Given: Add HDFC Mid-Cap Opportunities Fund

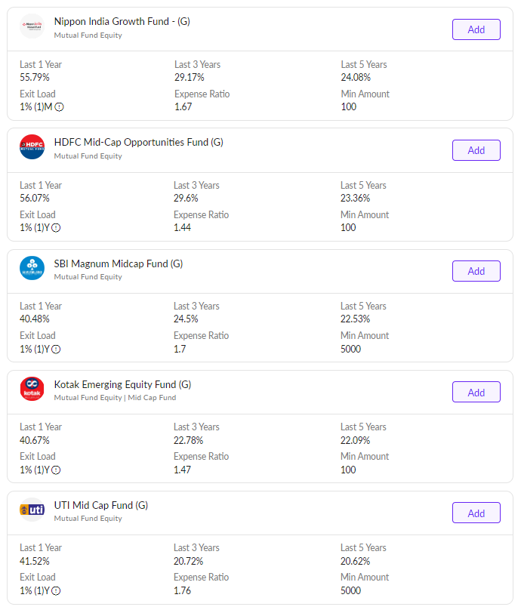Looking at the screenshot, I should click(x=476, y=150).
